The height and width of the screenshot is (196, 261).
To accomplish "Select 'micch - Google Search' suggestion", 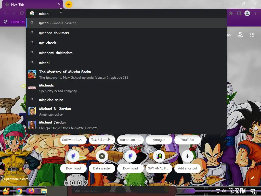I will click(126, 23).
